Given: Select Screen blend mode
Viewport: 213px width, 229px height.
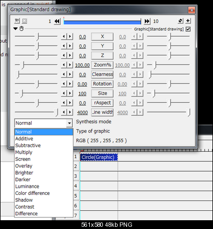Looking at the screenshot, I should [44, 159].
